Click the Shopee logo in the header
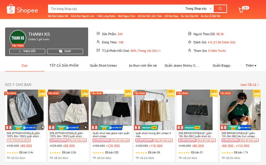Viewport: 266px width, 165px height. (x=23, y=10)
